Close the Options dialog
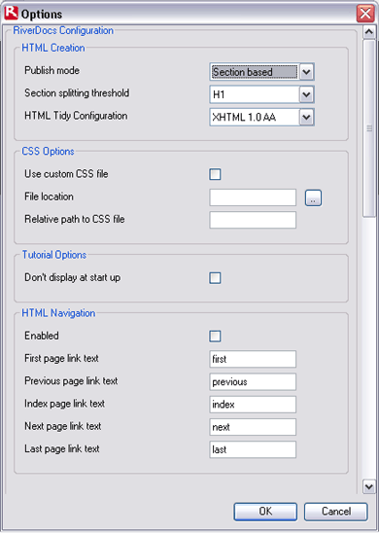The width and height of the screenshot is (379, 534). pyautogui.click(x=365, y=14)
